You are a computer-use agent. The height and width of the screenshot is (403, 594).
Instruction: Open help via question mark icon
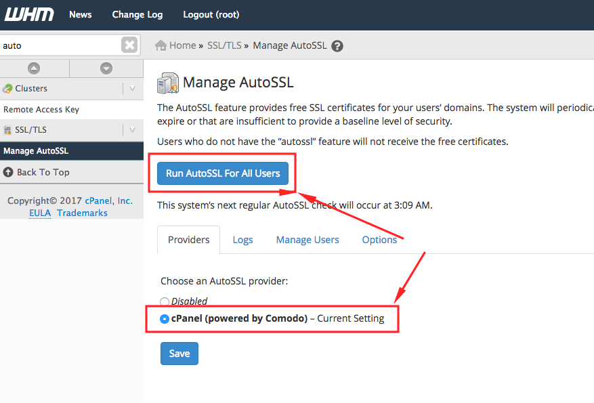coord(337,46)
